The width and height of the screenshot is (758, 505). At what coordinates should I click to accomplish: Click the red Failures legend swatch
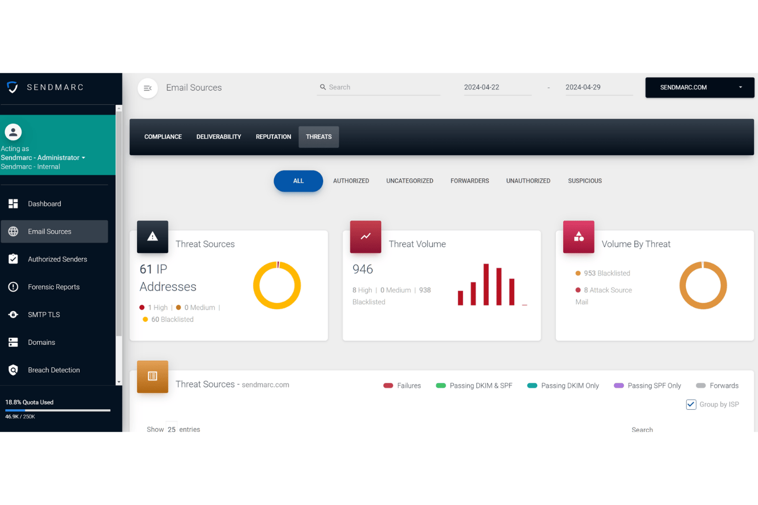click(388, 386)
